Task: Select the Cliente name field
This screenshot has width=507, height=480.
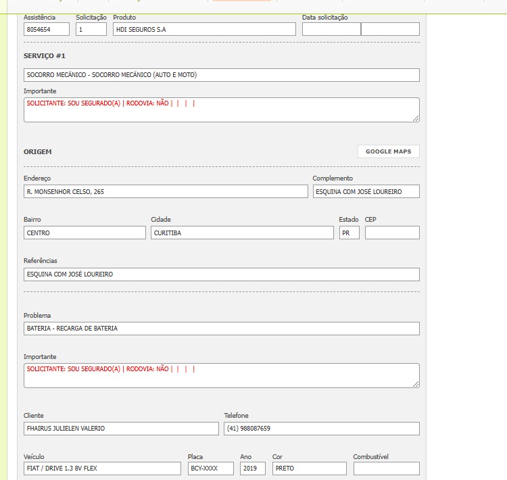Action: pyautogui.click(x=121, y=428)
